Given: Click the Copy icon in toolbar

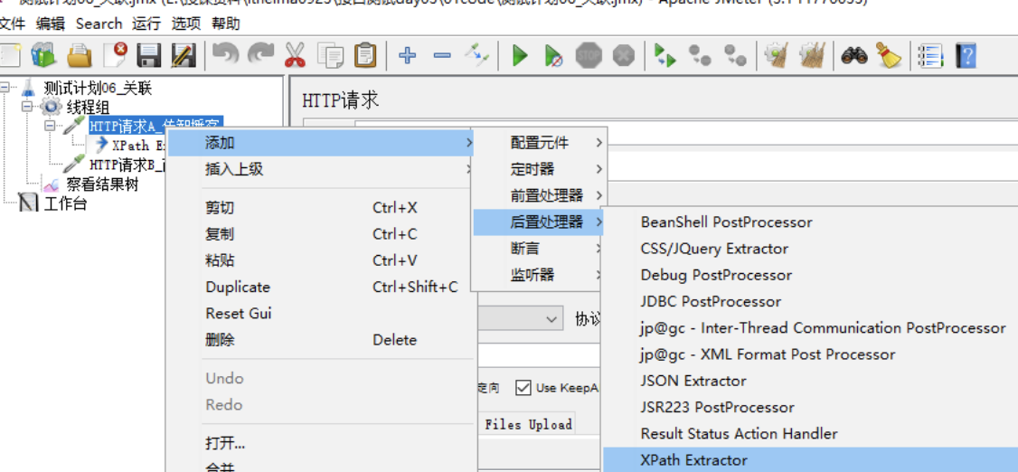Looking at the screenshot, I should (x=331, y=56).
